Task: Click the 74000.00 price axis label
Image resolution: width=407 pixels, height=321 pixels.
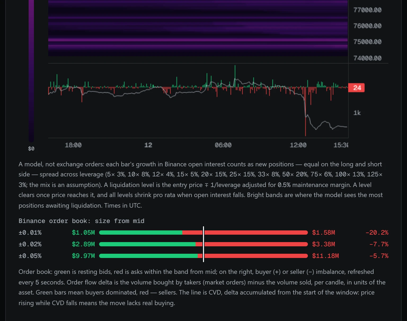Action: click(367, 58)
